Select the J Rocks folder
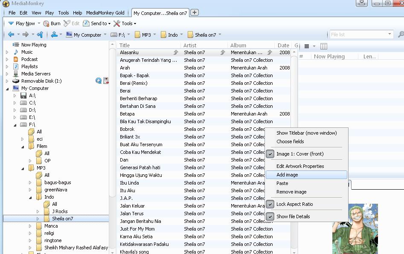The image size is (404, 254). [x=60, y=211]
